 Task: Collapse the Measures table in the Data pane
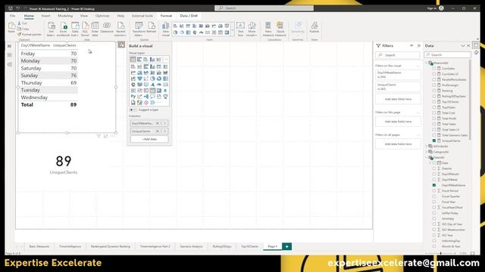pyautogui.click(x=427, y=63)
